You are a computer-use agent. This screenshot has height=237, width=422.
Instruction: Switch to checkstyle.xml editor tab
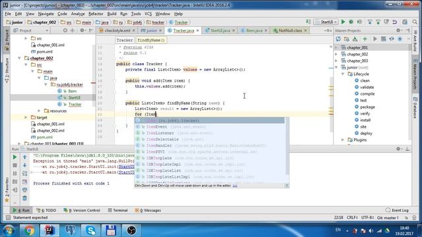click(x=117, y=30)
